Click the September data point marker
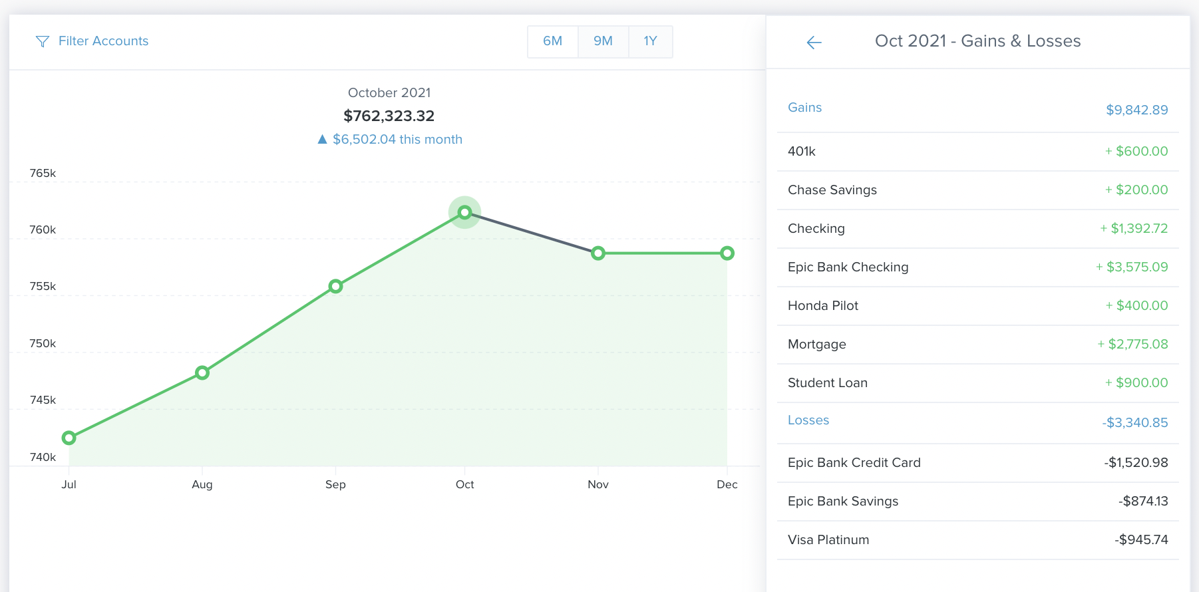This screenshot has width=1199, height=592. click(335, 287)
